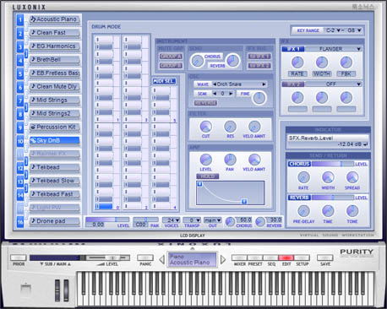Click the SAVE button
Viewport: 387px width, 309px height.
click(x=325, y=257)
